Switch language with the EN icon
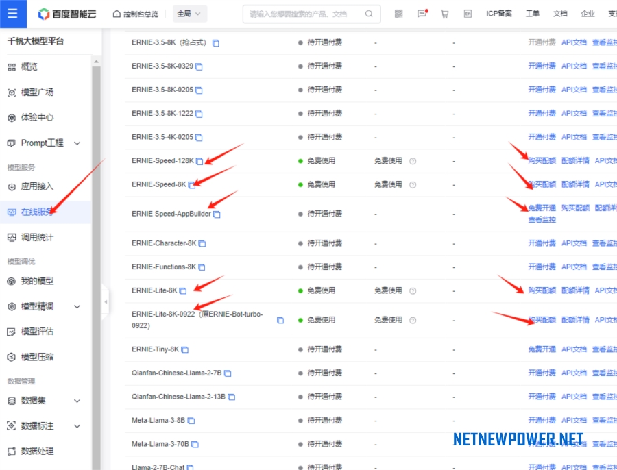 coord(468,14)
